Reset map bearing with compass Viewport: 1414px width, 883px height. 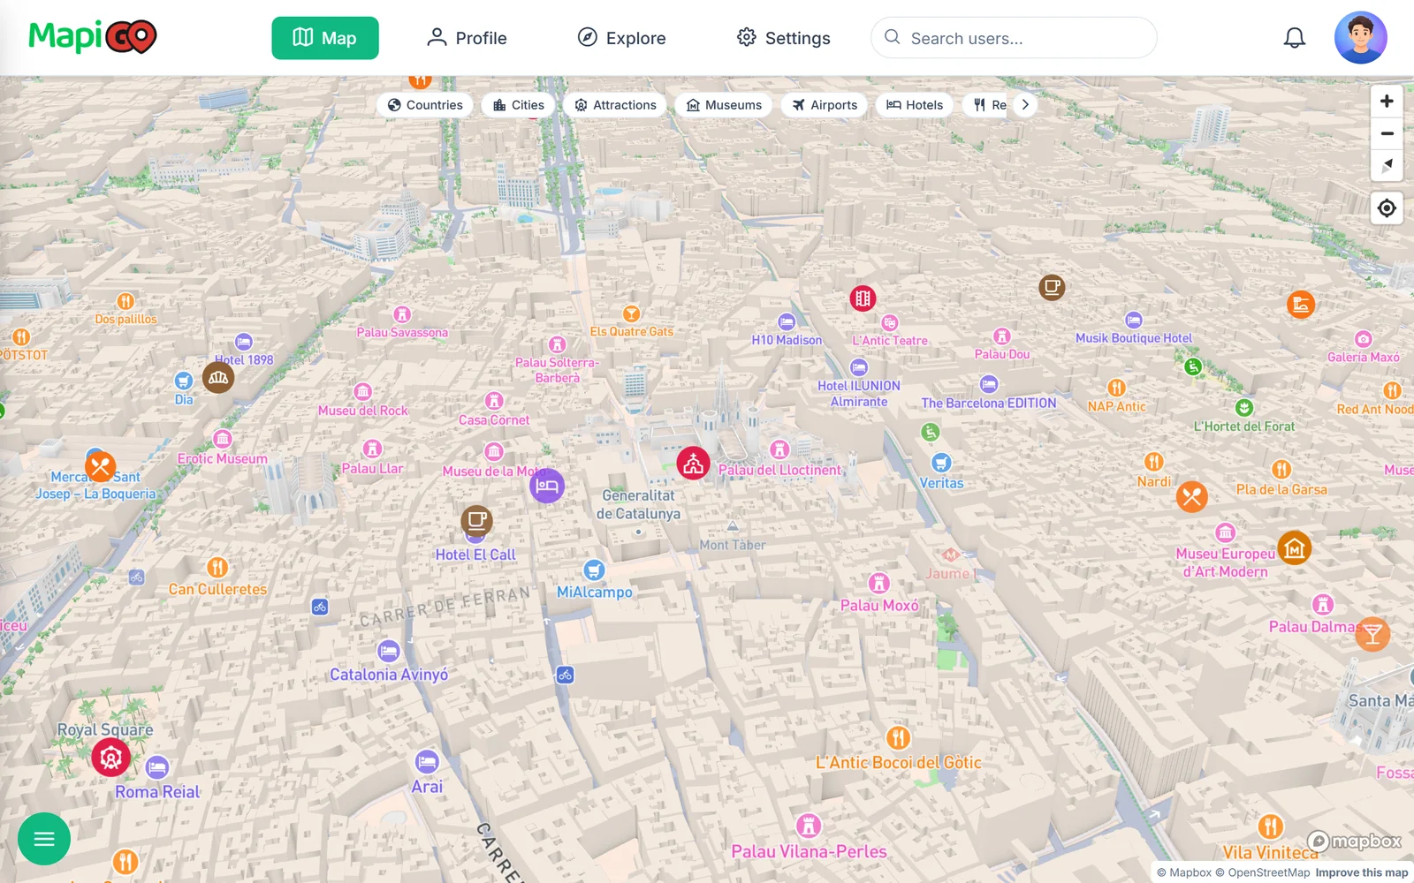pos(1387,166)
